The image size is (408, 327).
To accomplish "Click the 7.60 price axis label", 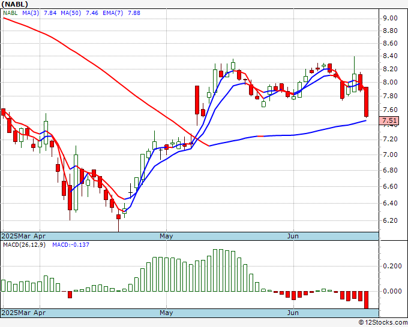I will point(390,110).
